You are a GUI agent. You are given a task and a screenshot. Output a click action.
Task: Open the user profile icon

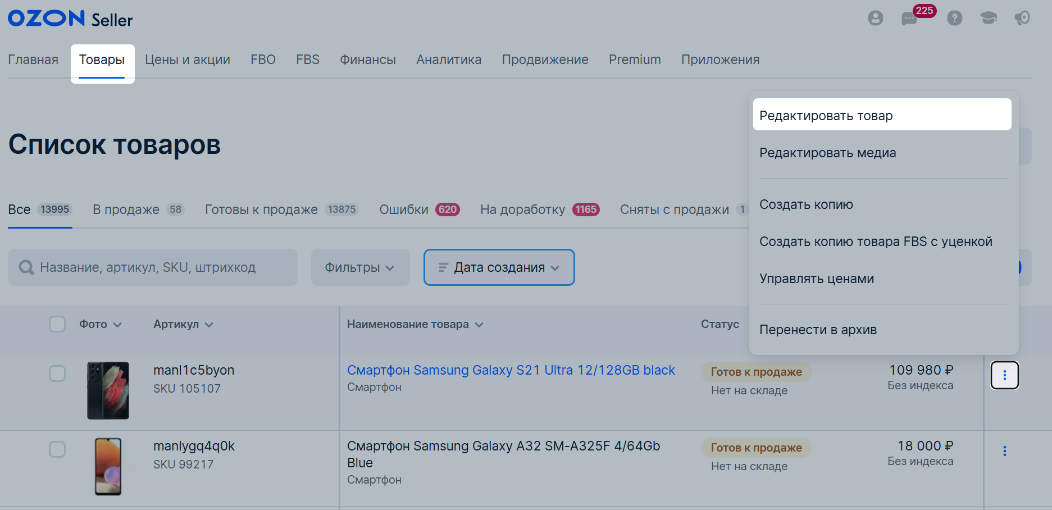875,18
